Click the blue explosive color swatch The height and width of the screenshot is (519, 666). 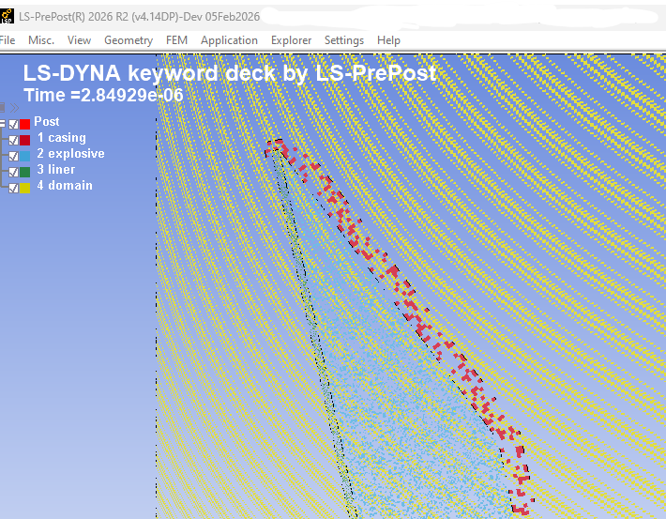25,156
